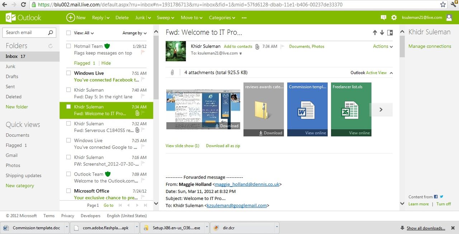
Task: Click the Outlook logo in header
Action: pyautogui.click(x=24, y=18)
